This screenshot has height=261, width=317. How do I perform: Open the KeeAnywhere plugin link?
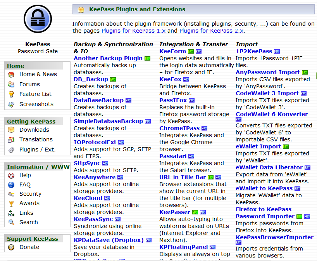(95, 177)
